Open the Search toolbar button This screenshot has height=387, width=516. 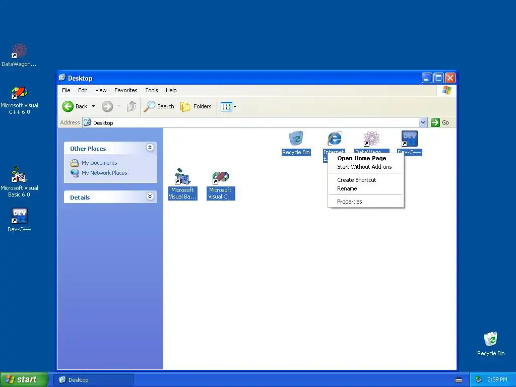[159, 106]
